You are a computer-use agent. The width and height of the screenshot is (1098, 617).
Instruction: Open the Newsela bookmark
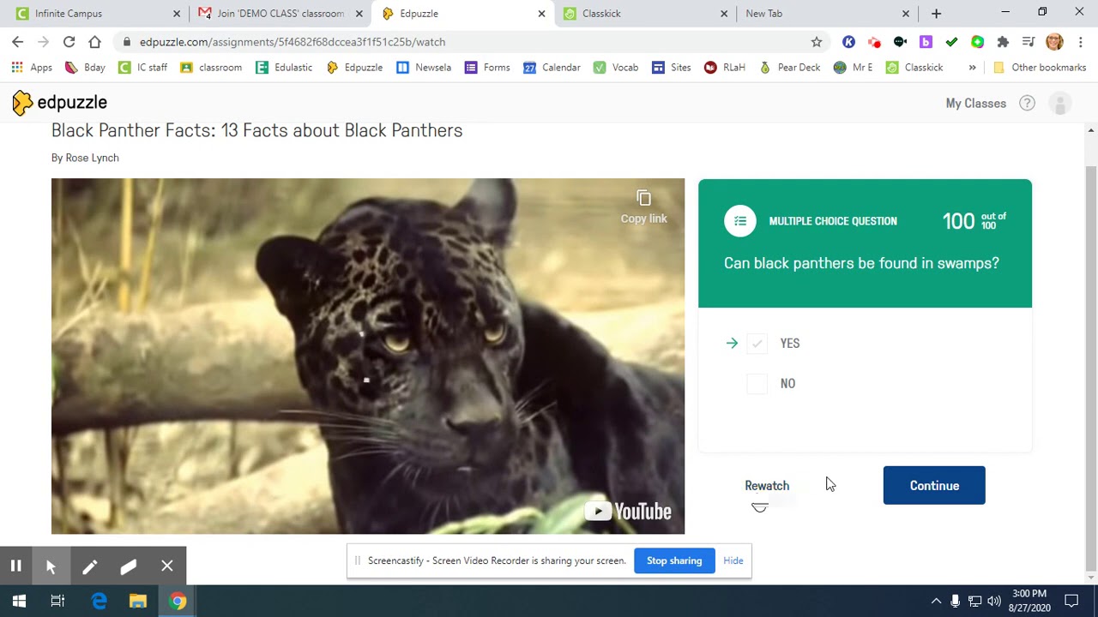click(x=424, y=67)
